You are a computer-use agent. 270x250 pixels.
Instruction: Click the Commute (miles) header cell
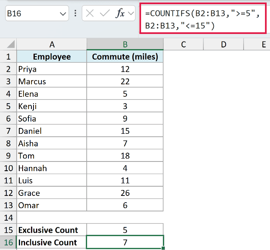point(125,57)
